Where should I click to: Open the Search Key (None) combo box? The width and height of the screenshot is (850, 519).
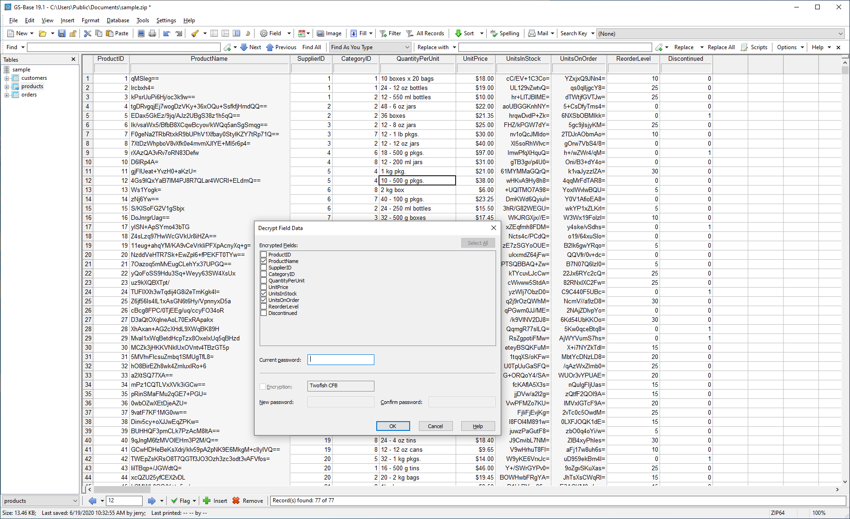pyautogui.click(x=720, y=33)
